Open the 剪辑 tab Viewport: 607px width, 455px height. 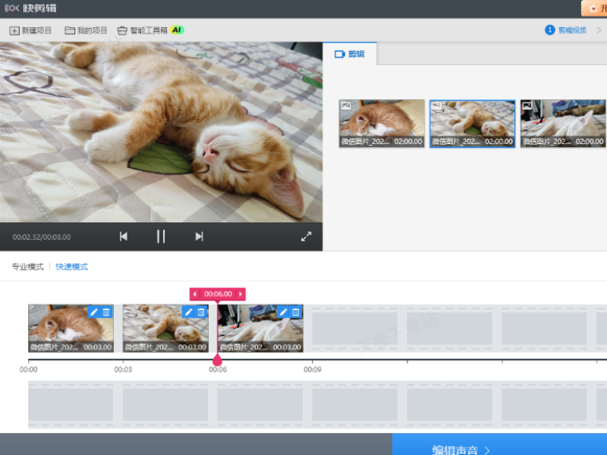(x=350, y=54)
